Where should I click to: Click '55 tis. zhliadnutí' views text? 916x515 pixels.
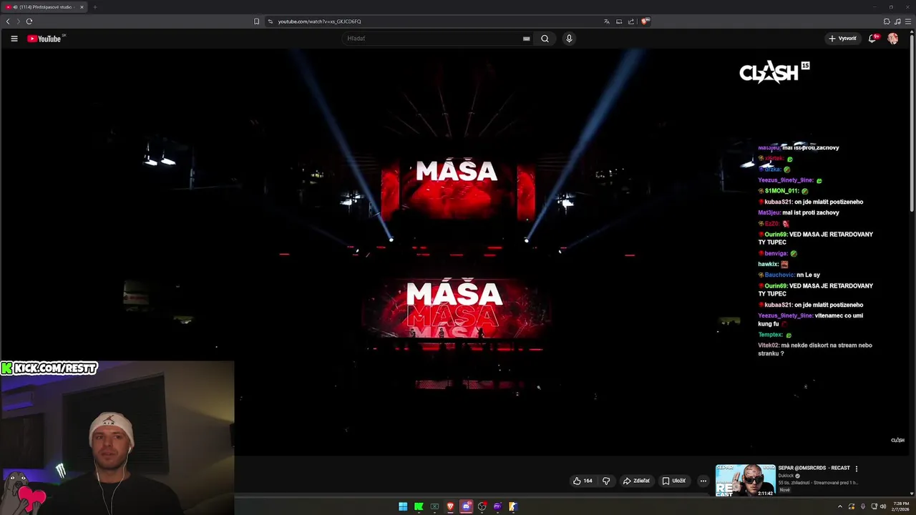point(795,483)
